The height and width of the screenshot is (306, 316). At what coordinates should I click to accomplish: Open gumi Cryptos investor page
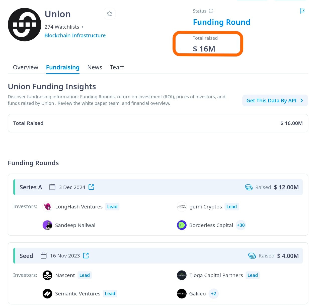(206, 207)
